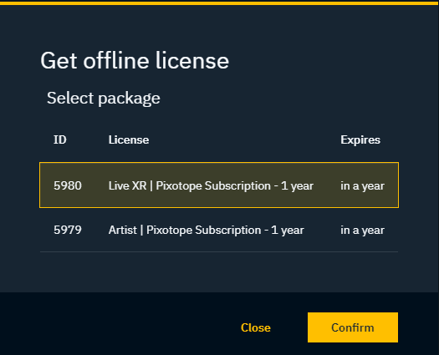The width and height of the screenshot is (439, 355).
Task: Click the divider line under the Artist row
Action: (x=219, y=251)
